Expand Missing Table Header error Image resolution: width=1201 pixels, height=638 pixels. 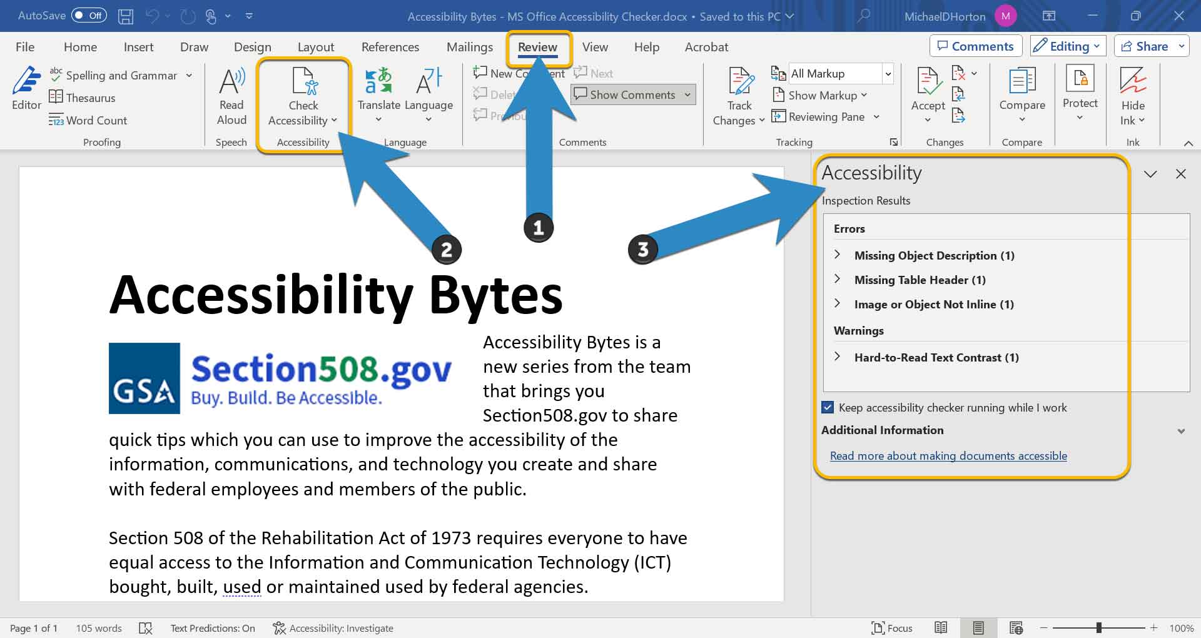(838, 279)
